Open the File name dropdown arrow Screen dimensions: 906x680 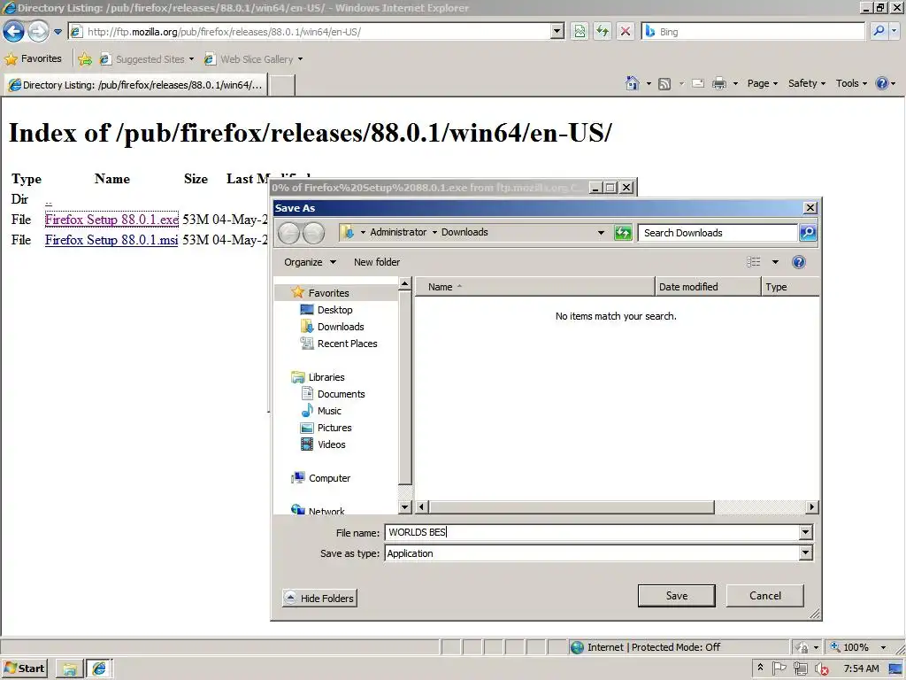click(805, 532)
